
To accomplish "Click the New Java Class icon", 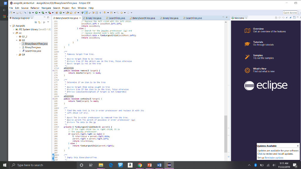I will tap(61, 13).
